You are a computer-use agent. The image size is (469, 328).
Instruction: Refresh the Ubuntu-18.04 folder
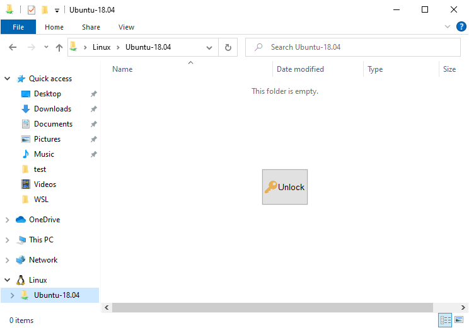pos(228,47)
